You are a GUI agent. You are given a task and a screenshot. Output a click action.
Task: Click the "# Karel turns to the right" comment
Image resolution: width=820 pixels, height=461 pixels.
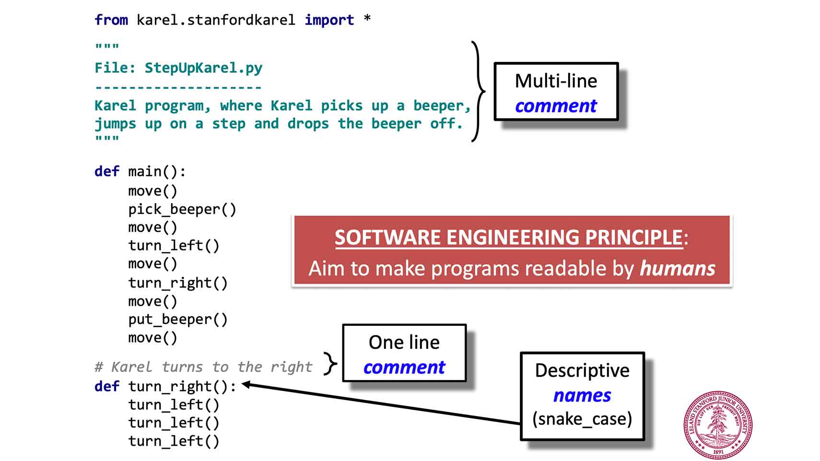click(203, 367)
